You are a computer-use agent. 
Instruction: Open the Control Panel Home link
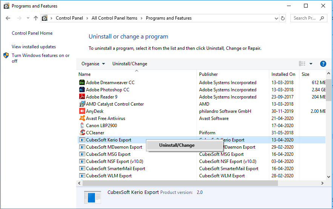pyautogui.click(x=32, y=33)
